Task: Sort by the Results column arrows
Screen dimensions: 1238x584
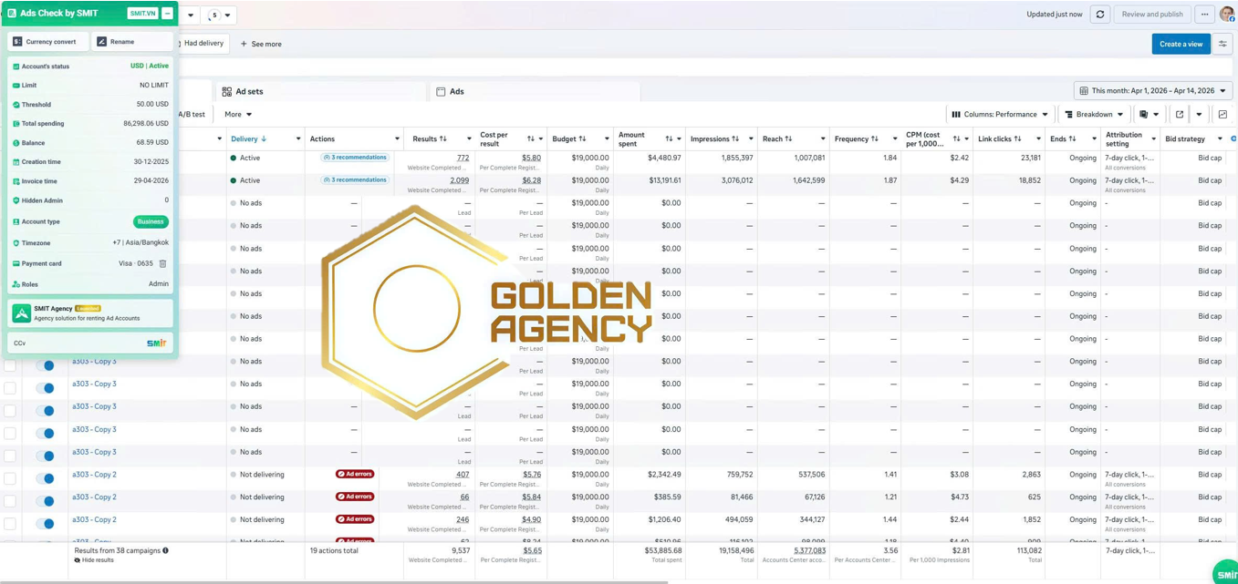Action: click(x=443, y=139)
